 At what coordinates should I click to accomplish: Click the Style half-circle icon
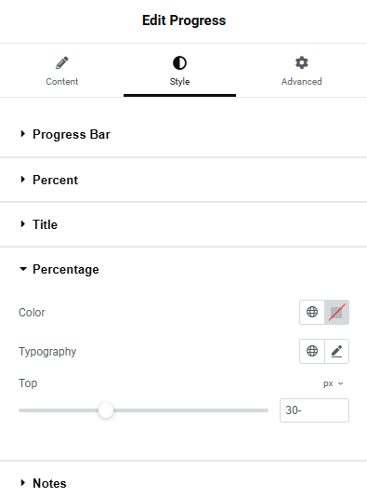pyautogui.click(x=179, y=62)
